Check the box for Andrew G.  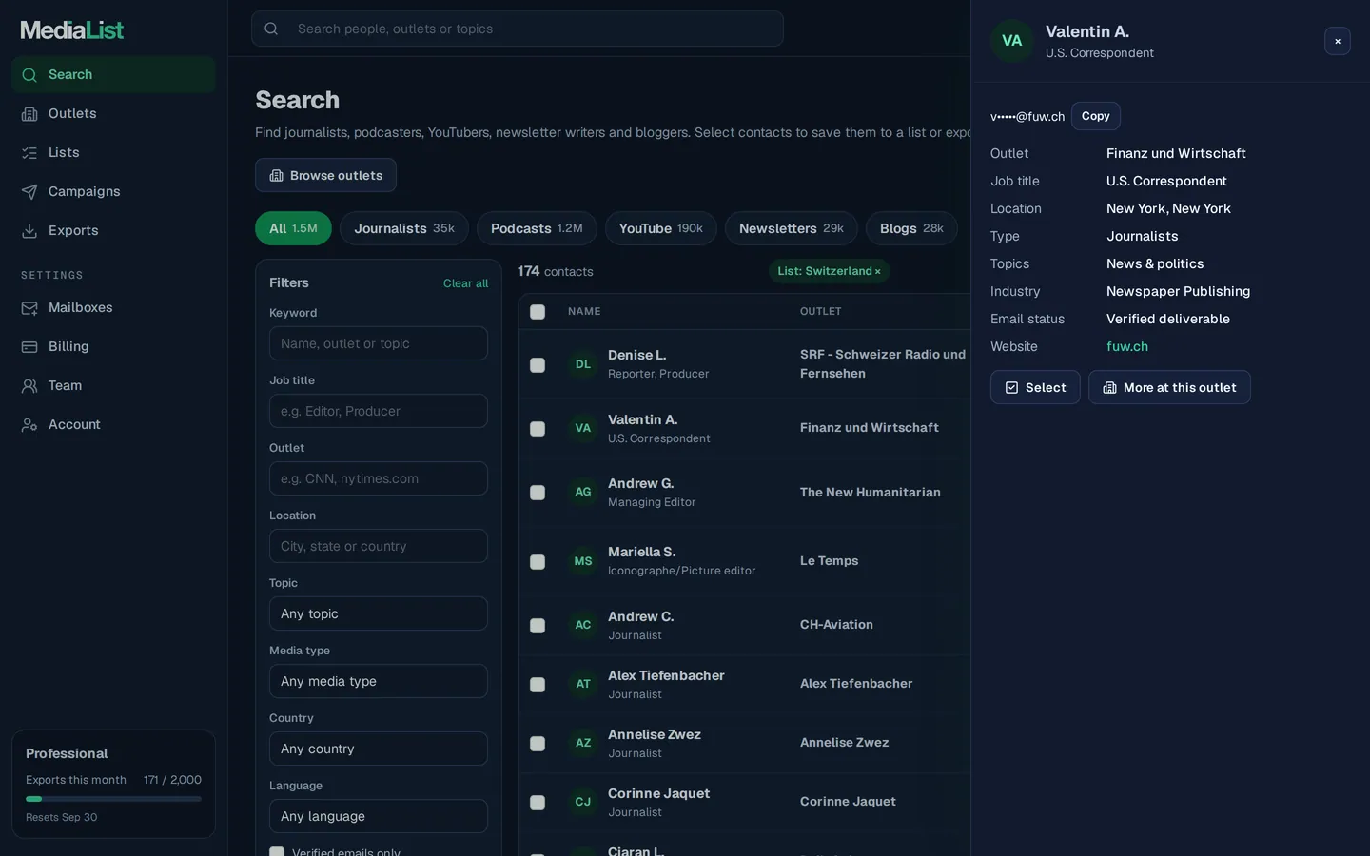(538, 493)
